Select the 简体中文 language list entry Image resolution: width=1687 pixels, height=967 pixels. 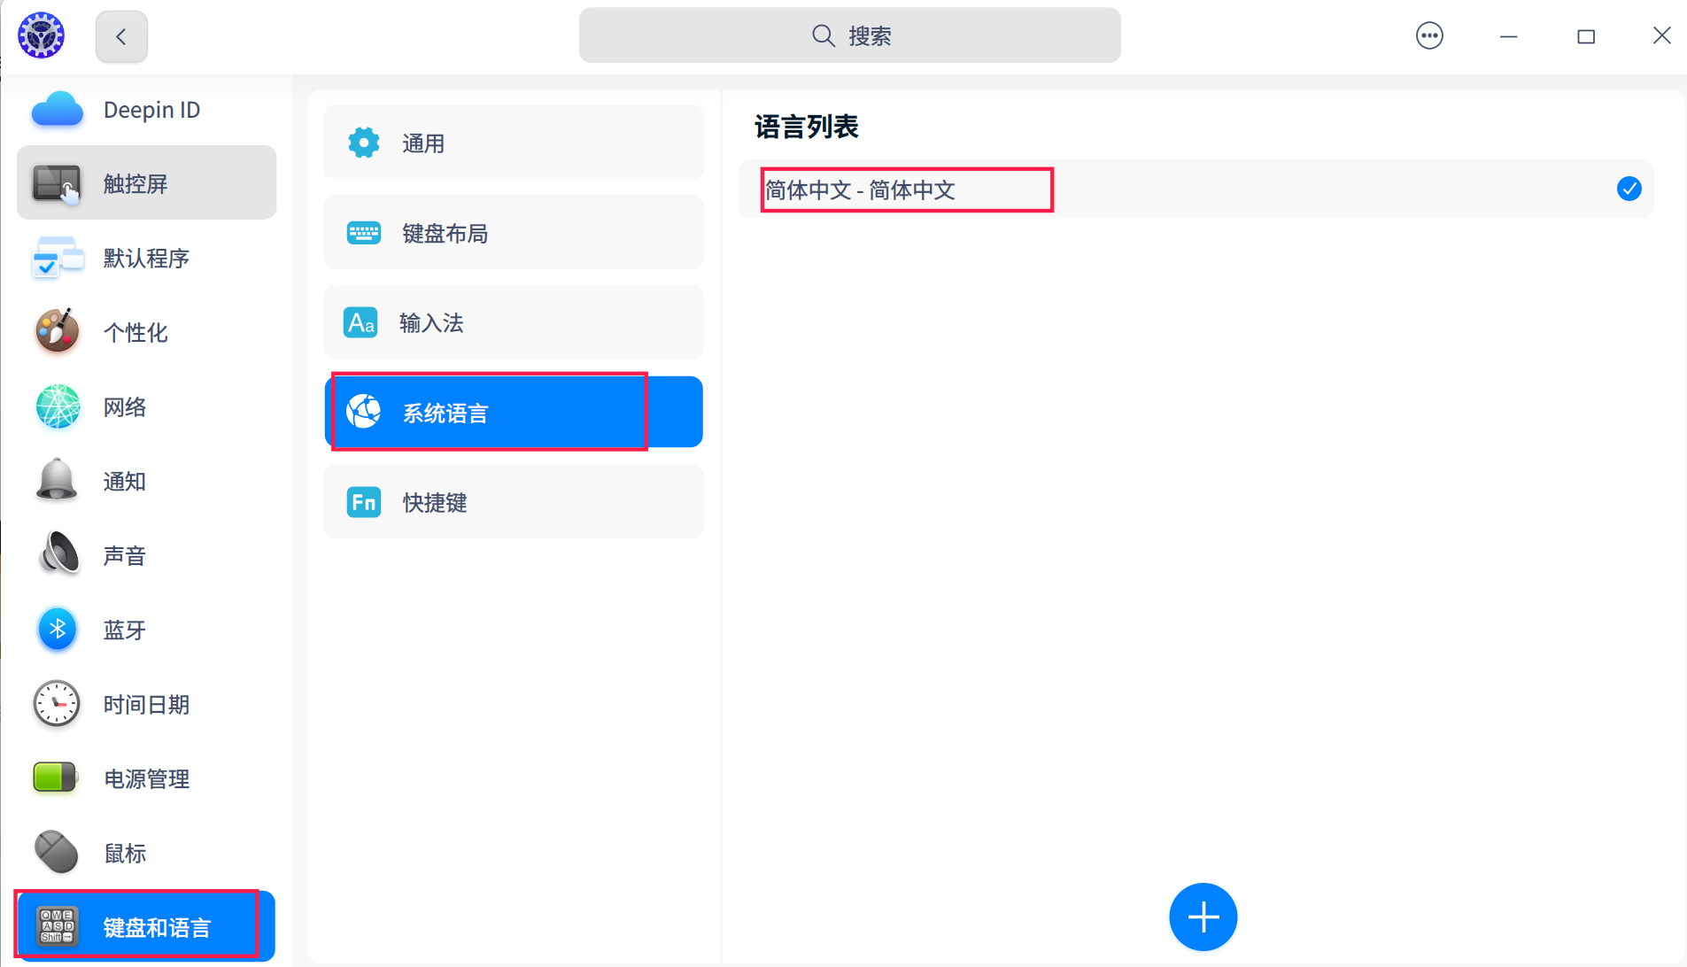[906, 190]
